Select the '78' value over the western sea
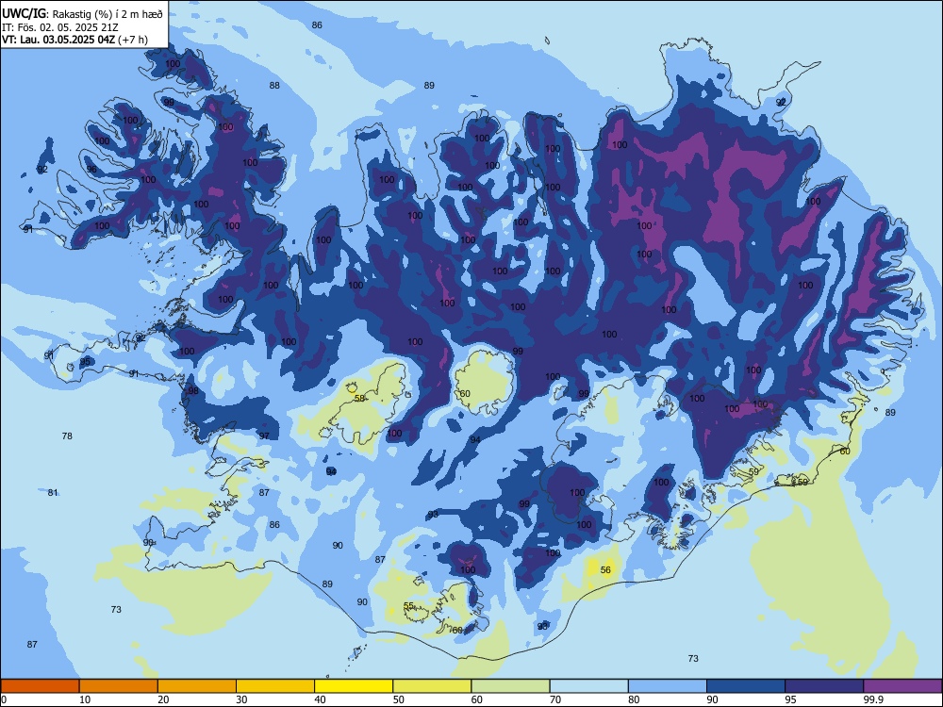 coord(67,436)
